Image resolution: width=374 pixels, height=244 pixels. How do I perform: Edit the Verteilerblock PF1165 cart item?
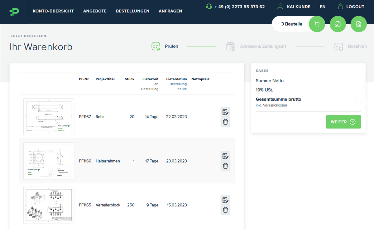pos(225,200)
